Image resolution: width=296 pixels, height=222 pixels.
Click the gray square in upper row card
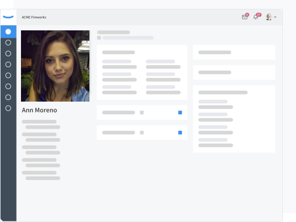[142, 113]
